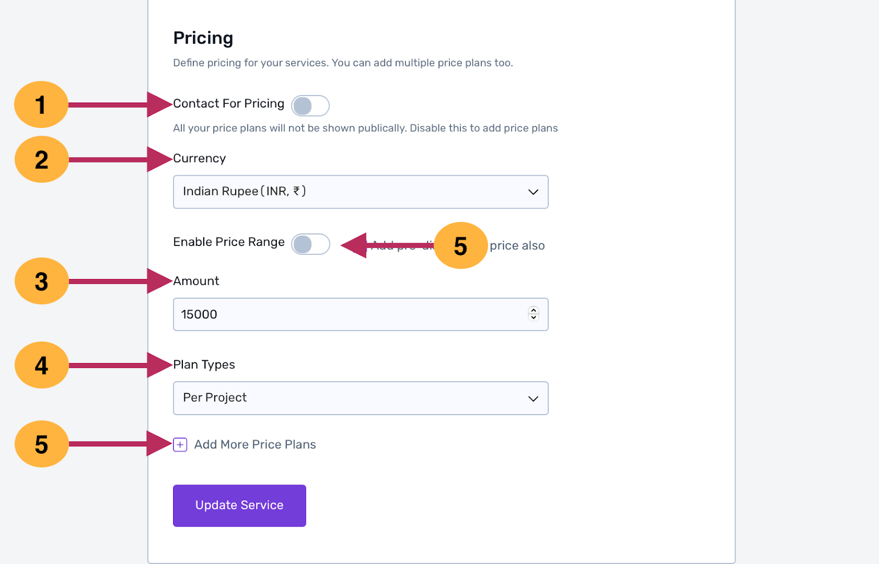Click the chevron arrow in the Plan Types field
Image resolution: width=879 pixels, height=564 pixels.
[x=533, y=399]
